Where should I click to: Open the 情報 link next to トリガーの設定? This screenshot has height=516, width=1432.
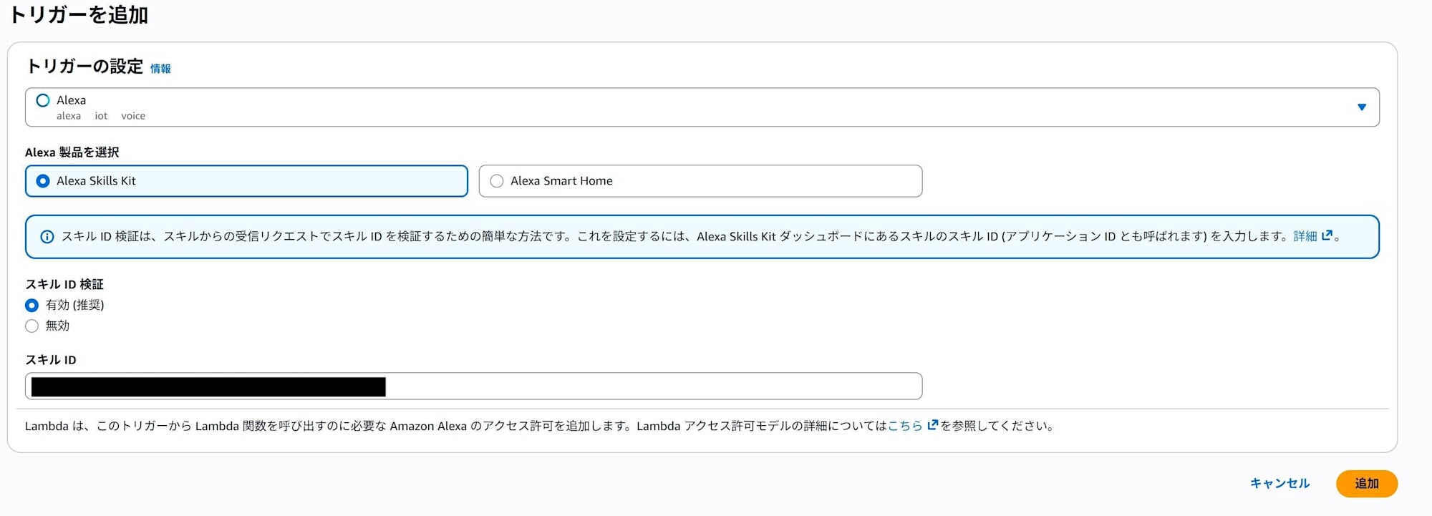point(160,69)
